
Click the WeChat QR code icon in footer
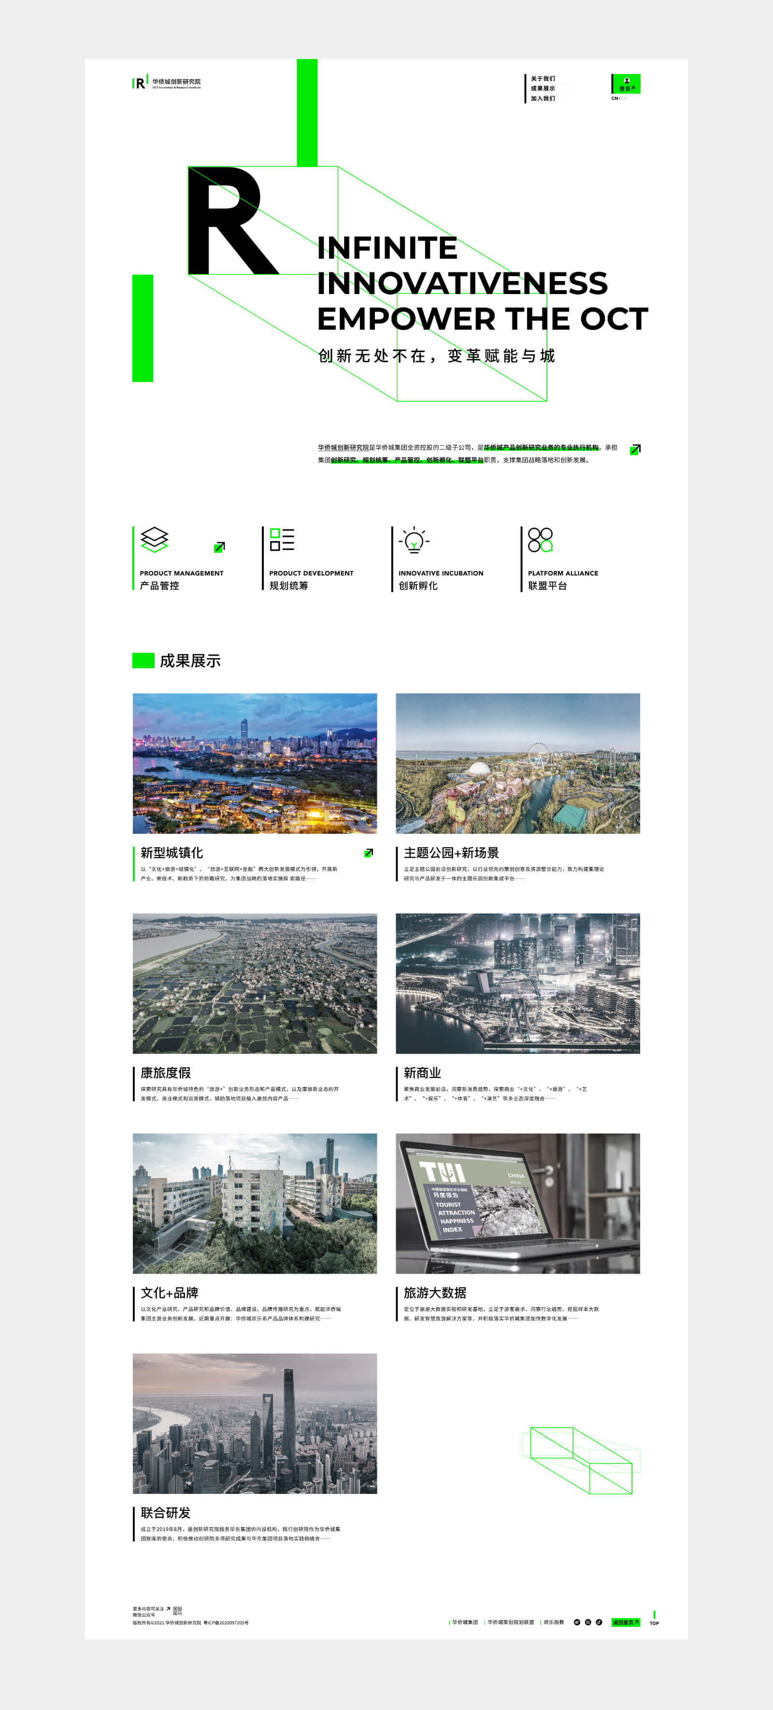pyautogui.click(x=177, y=1610)
